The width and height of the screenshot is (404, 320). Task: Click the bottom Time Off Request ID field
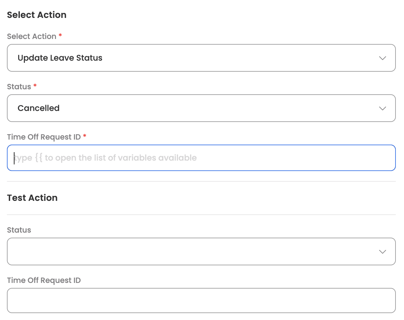[201, 301]
